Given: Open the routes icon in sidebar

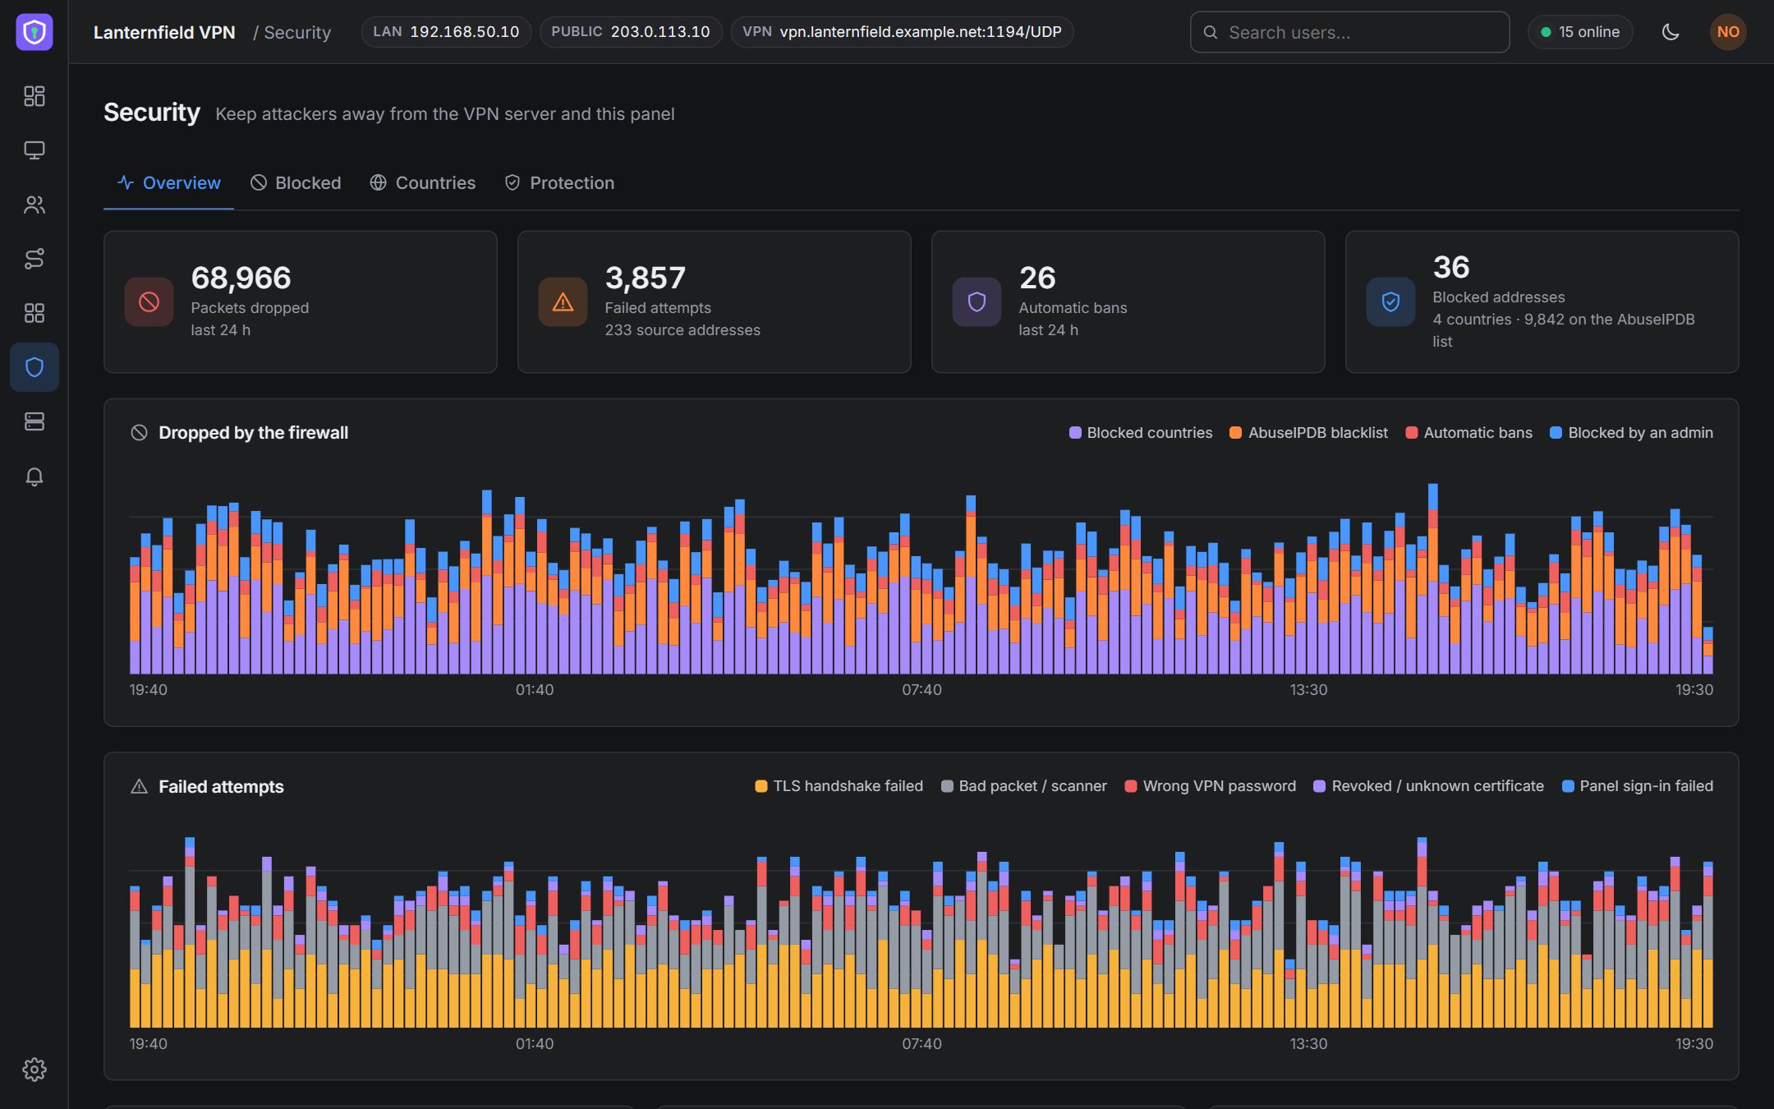Looking at the screenshot, I should pyautogui.click(x=34, y=259).
